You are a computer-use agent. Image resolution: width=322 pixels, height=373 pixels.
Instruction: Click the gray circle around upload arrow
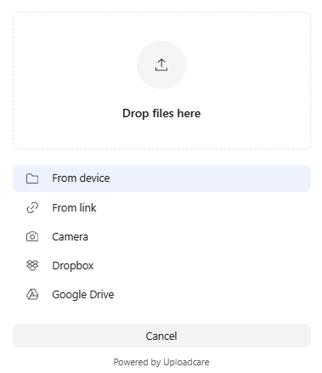161,65
